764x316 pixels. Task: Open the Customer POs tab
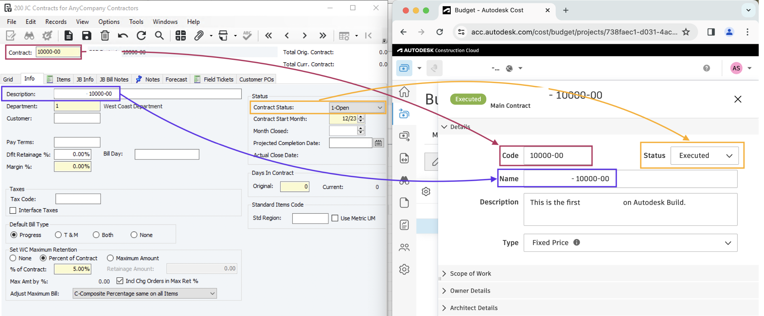[x=256, y=79]
